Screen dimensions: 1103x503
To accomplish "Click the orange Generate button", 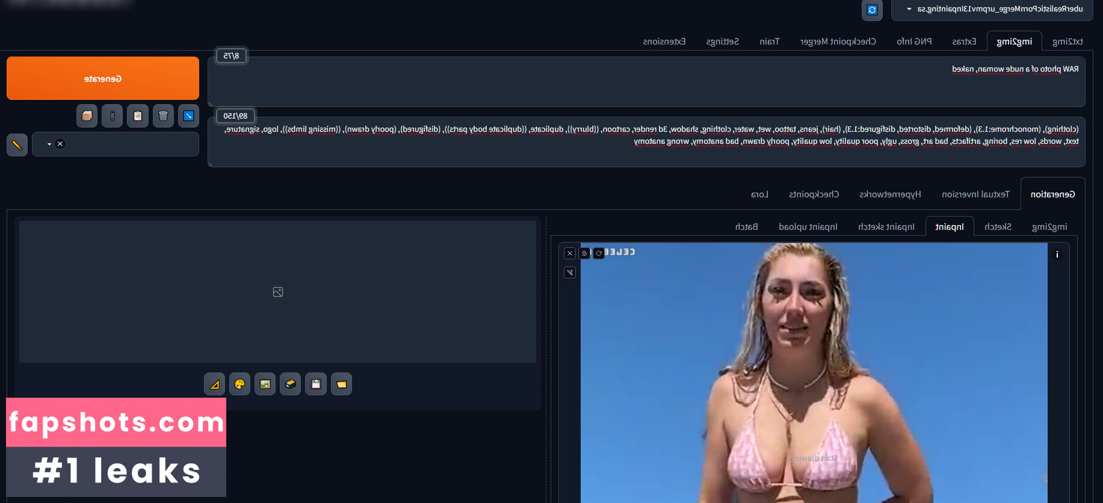I will [103, 78].
